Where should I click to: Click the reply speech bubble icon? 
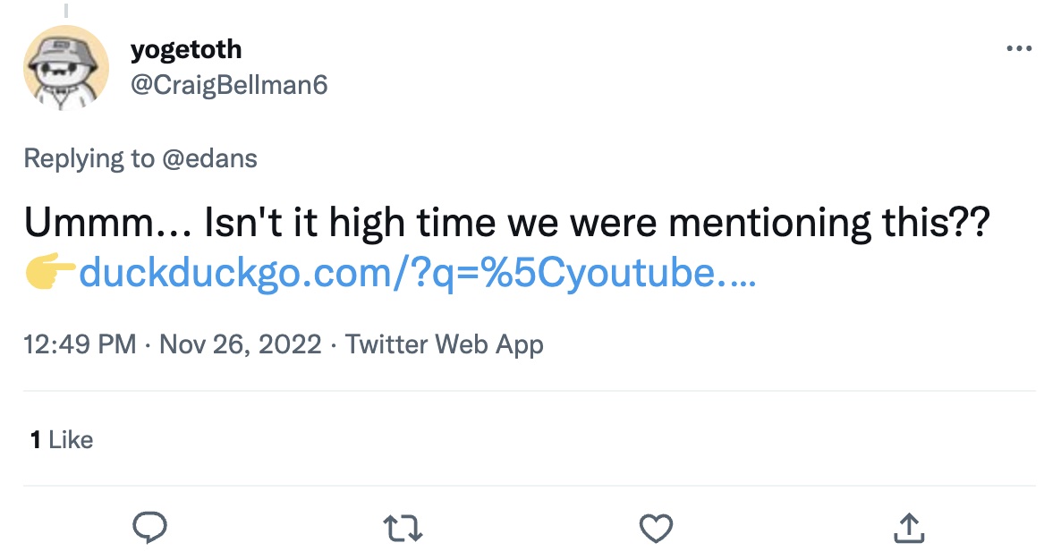[150, 528]
